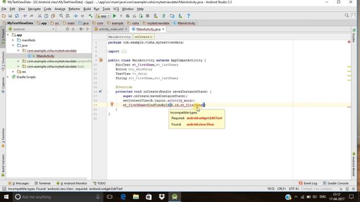Click the Windows Start button

6,197
